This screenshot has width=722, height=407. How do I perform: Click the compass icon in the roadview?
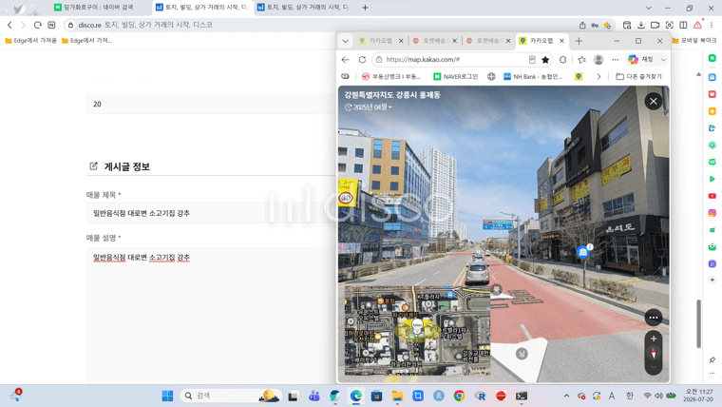pyautogui.click(x=653, y=354)
